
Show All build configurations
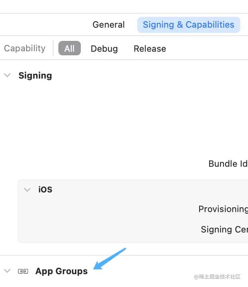tap(70, 49)
